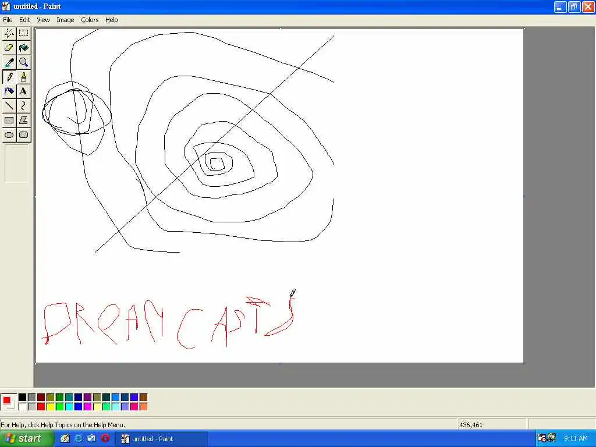The width and height of the screenshot is (596, 447).
Task: Choose the dark green color swatch
Action: point(60,397)
